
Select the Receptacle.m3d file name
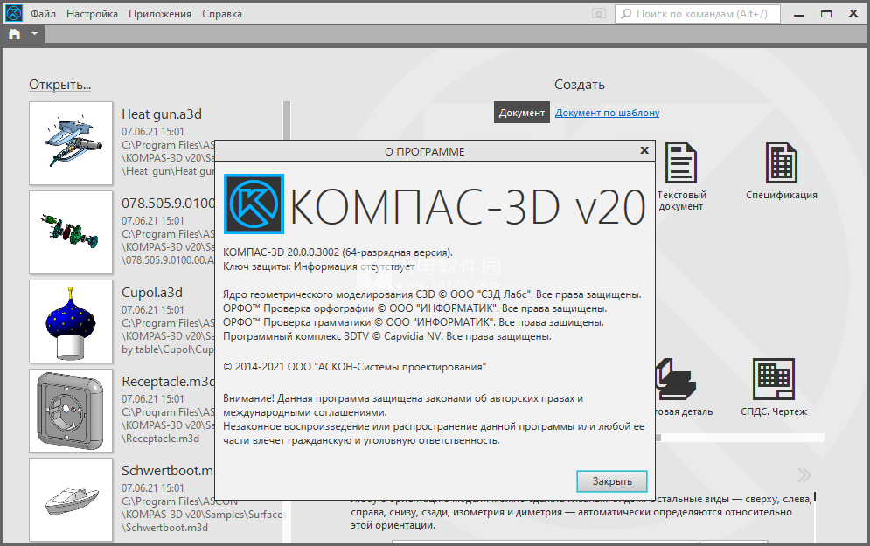168,382
